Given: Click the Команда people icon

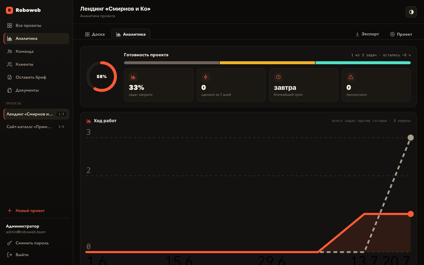Looking at the screenshot, I should [10, 51].
